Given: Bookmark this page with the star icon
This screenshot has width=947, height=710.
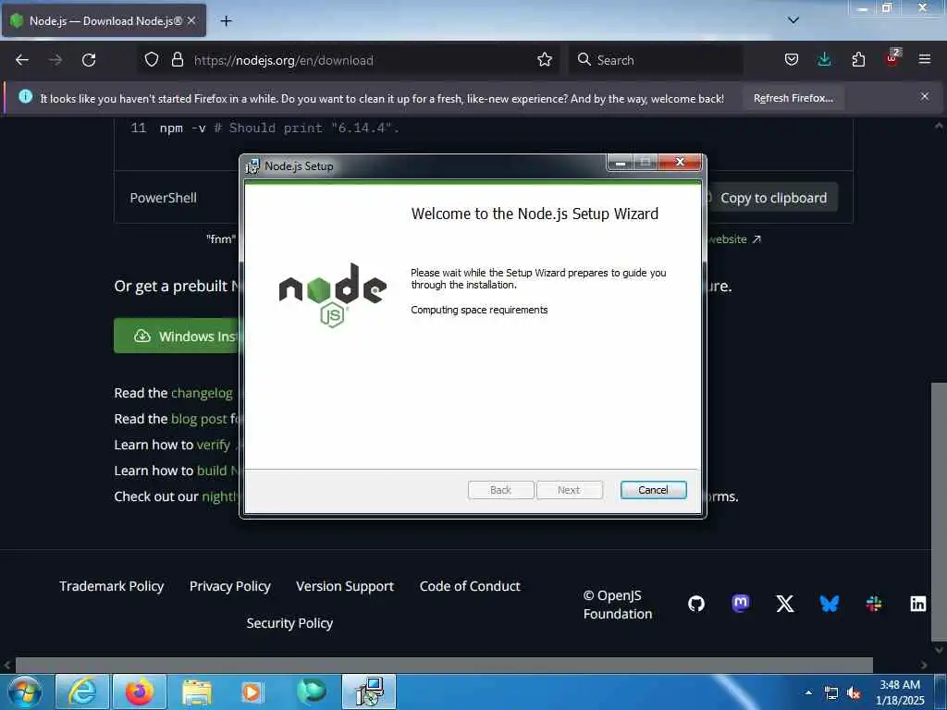Looking at the screenshot, I should pos(545,60).
